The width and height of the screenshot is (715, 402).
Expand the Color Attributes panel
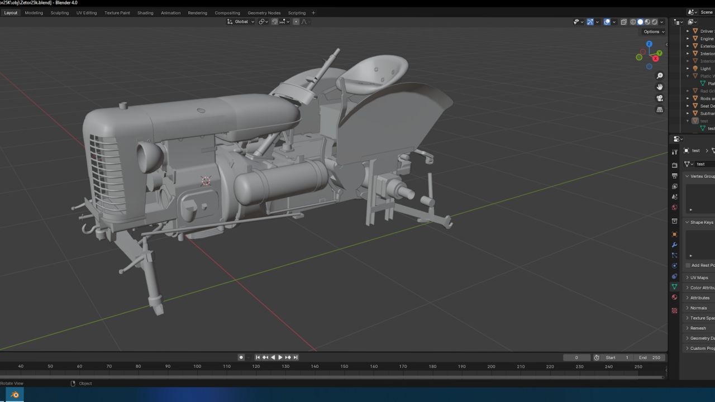click(x=700, y=288)
